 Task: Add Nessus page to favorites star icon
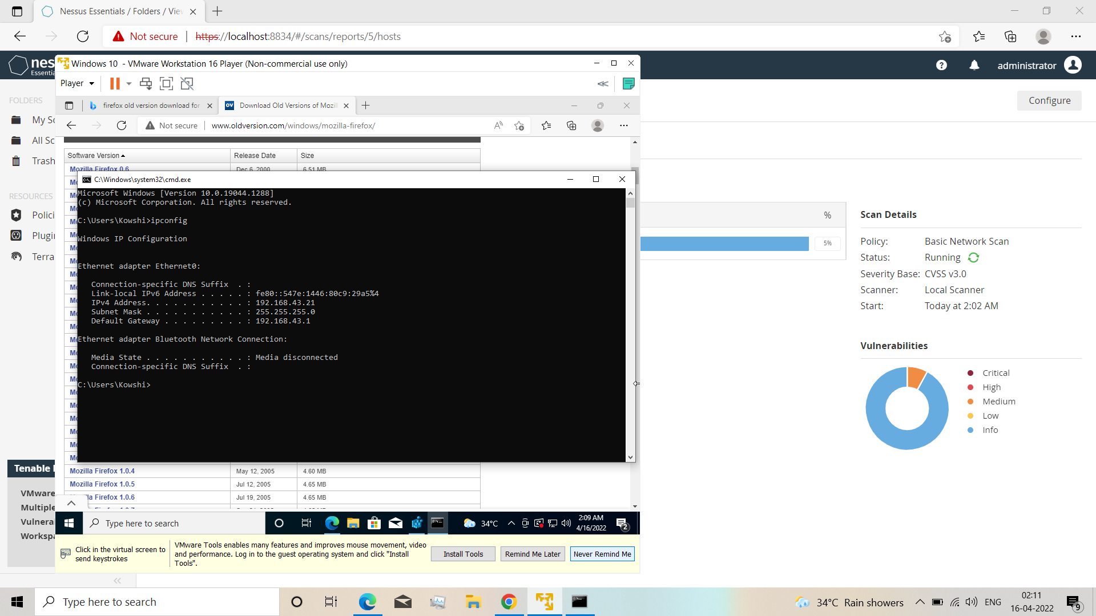(x=945, y=37)
